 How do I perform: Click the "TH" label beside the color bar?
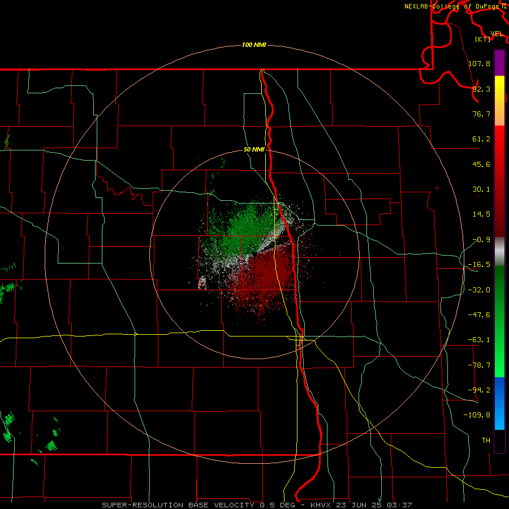pyautogui.click(x=486, y=441)
